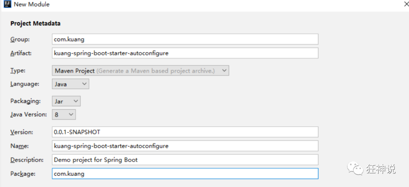Select the Version field with 0.0.1-SNAPSHOT
The image size is (409, 187).
(185, 132)
